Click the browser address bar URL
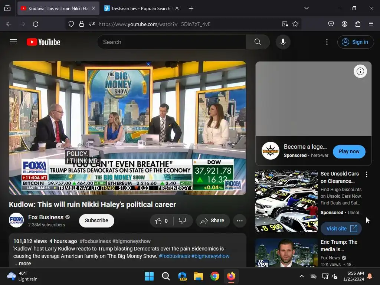 pyautogui.click(x=154, y=24)
